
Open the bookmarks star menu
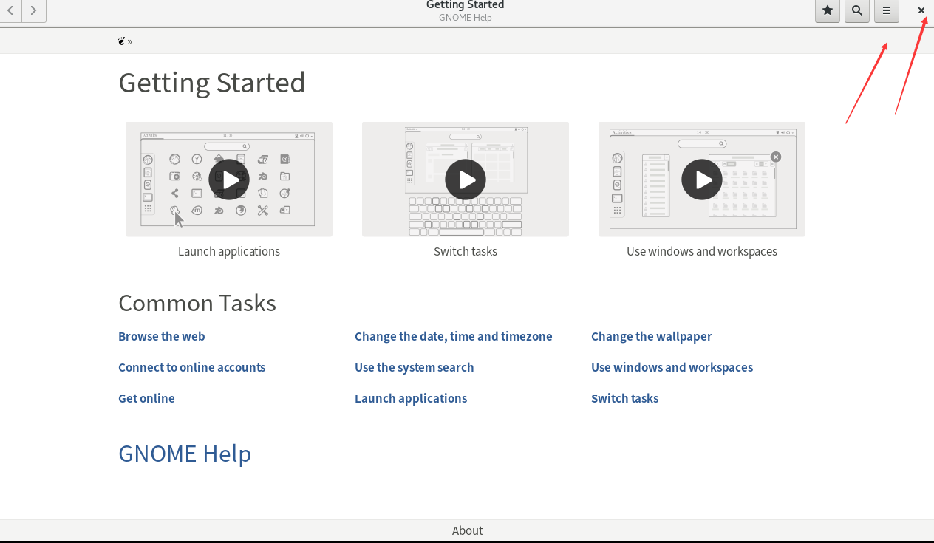(x=828, y=10)
